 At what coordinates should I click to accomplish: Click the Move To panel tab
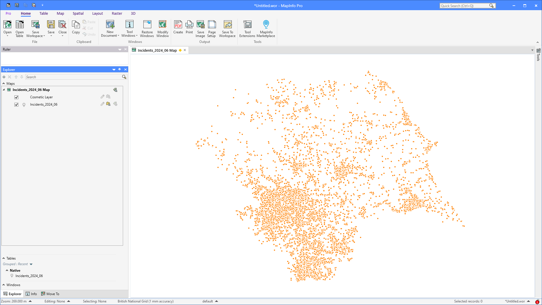pyautogui.click(x=50, y=294)
